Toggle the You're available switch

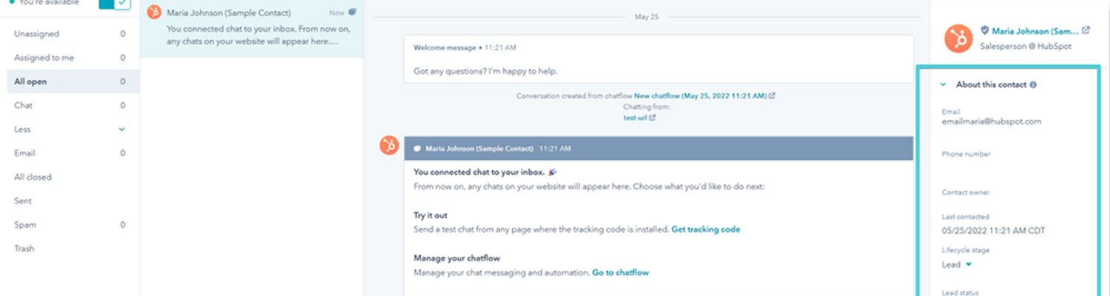pyautogui.click(x=115, y=3)
